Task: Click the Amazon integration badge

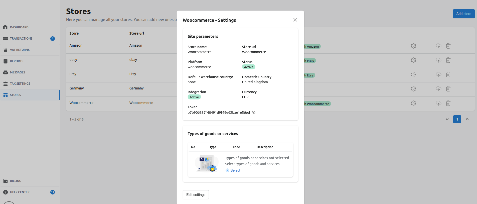Action: click(x=312, y=46)
